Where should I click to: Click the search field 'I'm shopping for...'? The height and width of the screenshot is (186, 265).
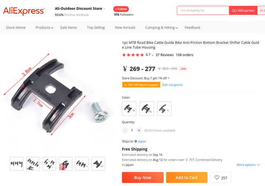pyautogui.click(x=203, y=10)
